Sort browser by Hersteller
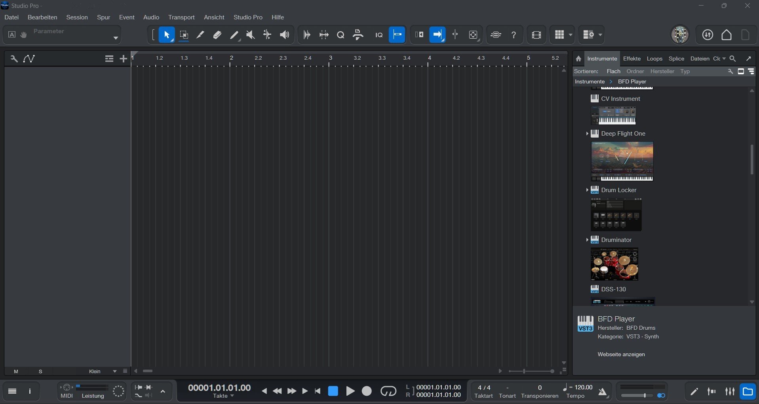Image resolution: width=759 pixels, height=404 pixels. (662, 72)
